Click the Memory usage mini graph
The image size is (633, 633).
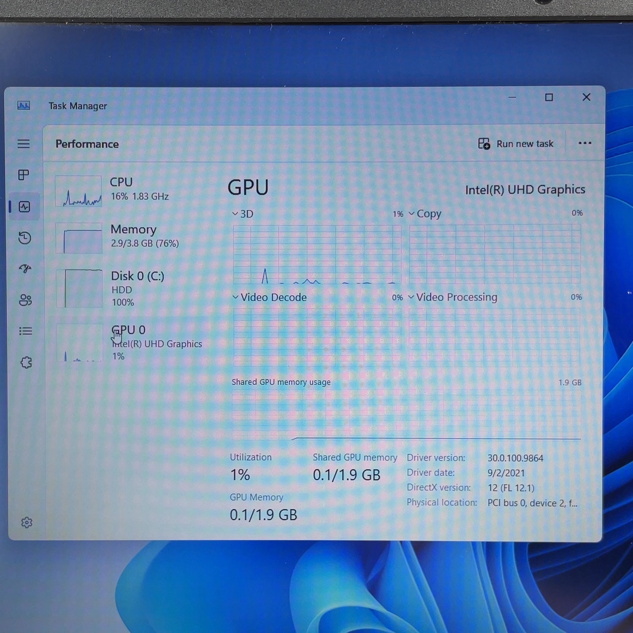(79, 238)
